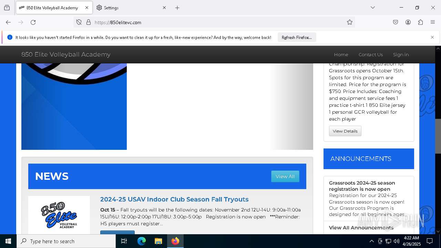Click the taskbar search box
This screenshot has width=441, height=248.
66,241
